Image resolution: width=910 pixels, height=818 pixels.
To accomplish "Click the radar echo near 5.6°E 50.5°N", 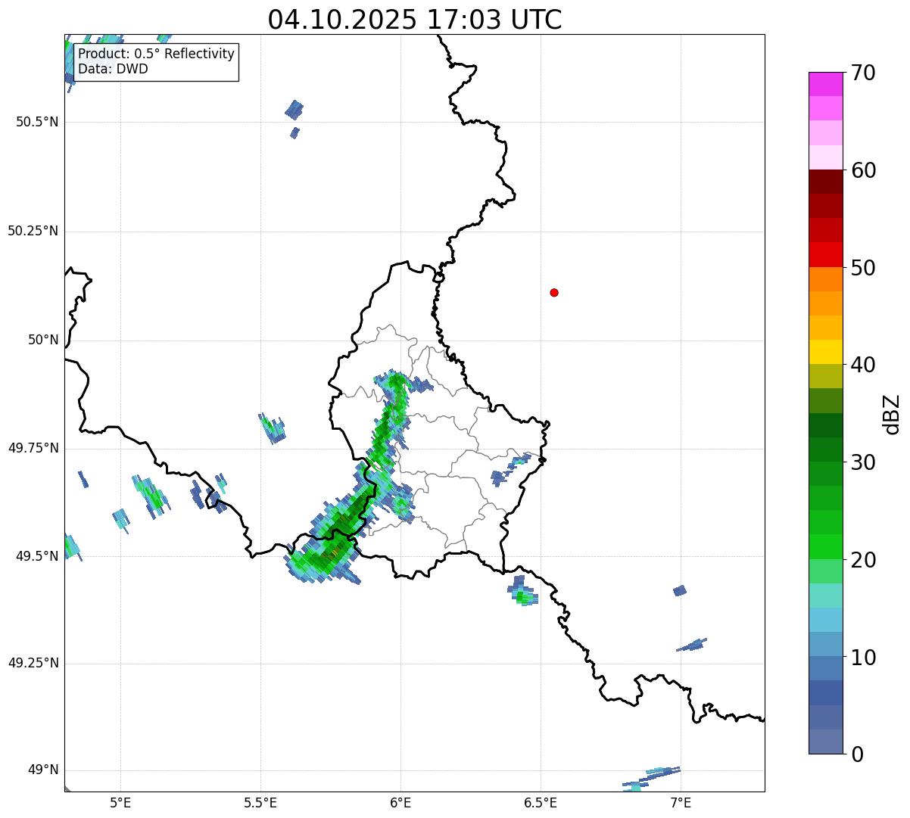I will tap(295, 110).
